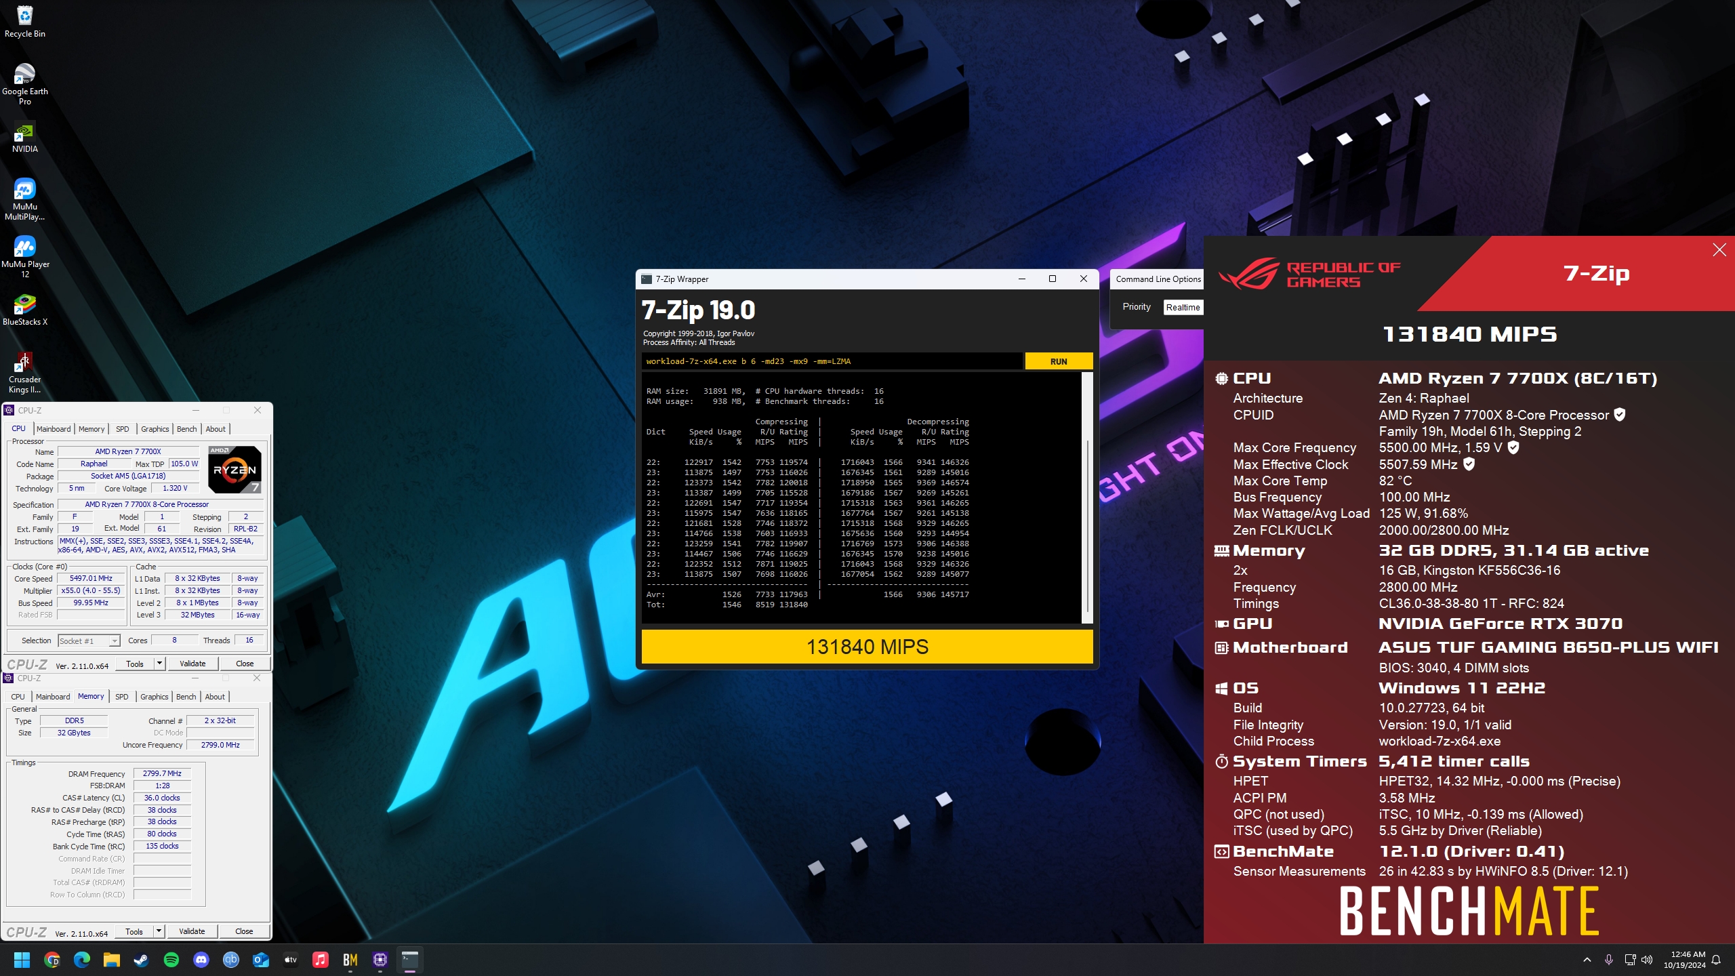
Task: Click the microphone tray icon
Action: 1608,960
